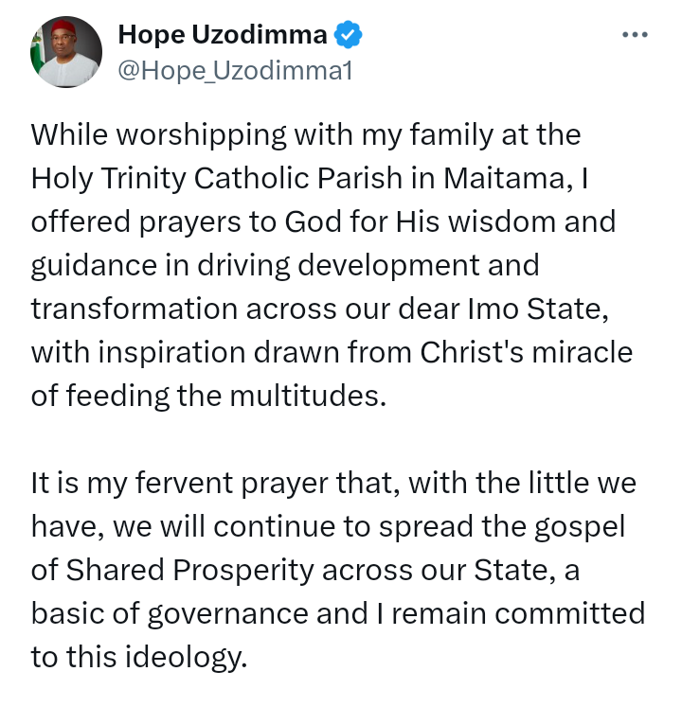
Task: Click the blue verified badge
Action: pyautogui.click(x=348, y=35)
